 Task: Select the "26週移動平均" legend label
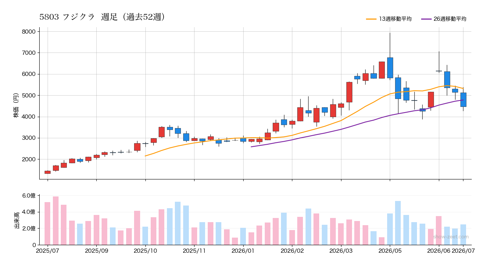(450, 19)
